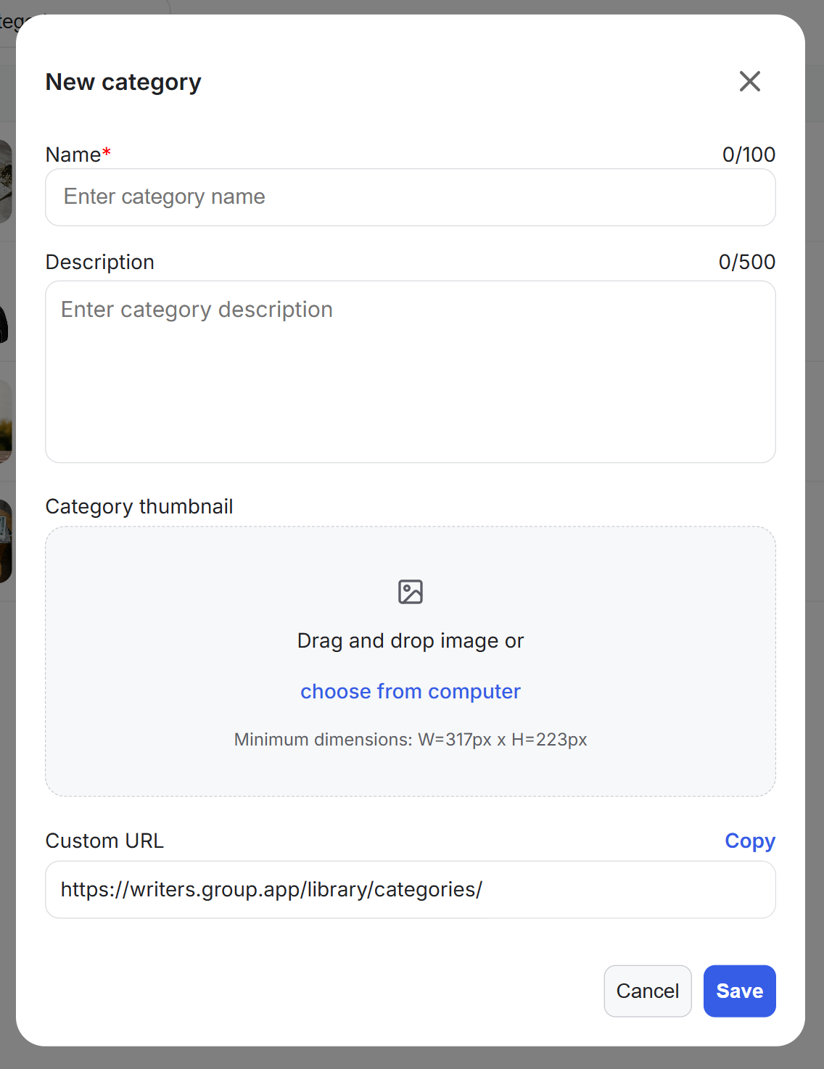Click into the category description box
The image size is (824, 1069).
411,371
